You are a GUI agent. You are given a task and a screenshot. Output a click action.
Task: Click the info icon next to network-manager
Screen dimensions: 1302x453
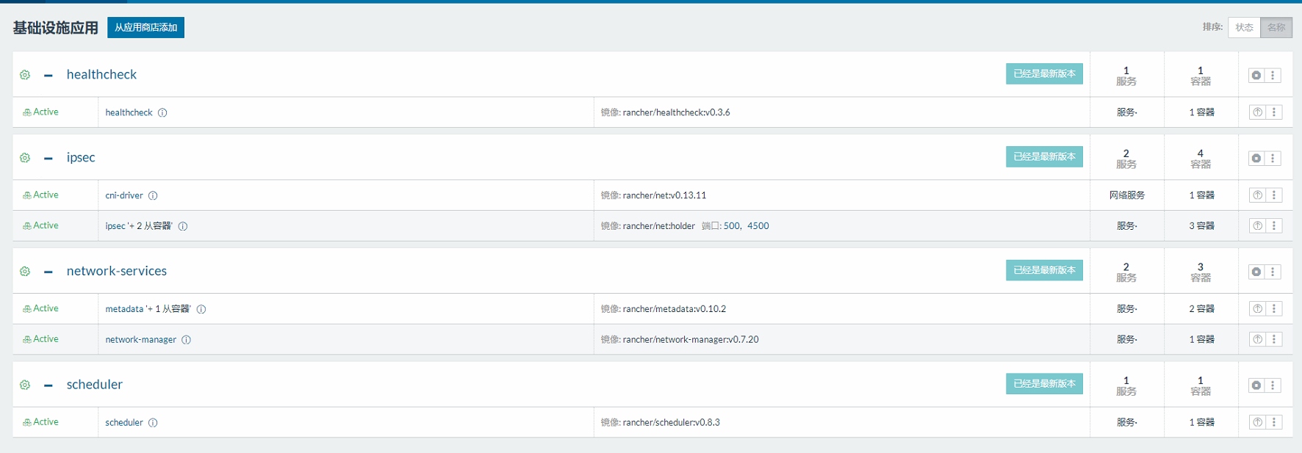click(x=187, y=340)
